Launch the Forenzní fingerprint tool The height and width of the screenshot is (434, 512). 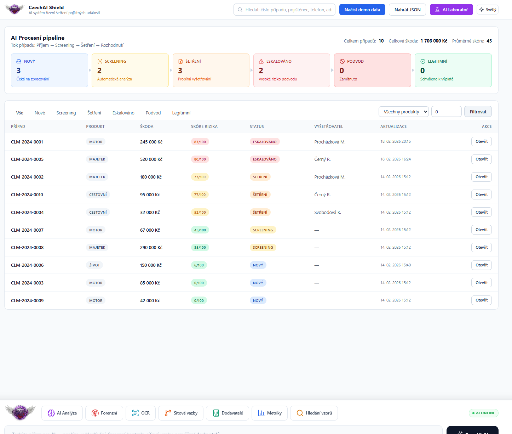(x=104, y=413)
